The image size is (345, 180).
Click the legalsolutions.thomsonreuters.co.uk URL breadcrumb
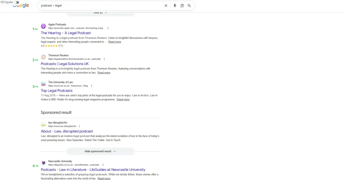tap(74, 59)
